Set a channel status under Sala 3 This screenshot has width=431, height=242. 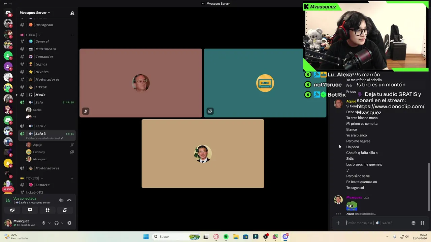click(44, 138)
